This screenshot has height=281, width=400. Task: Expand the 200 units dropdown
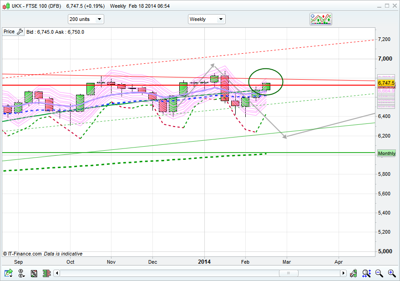click(86, 19)
